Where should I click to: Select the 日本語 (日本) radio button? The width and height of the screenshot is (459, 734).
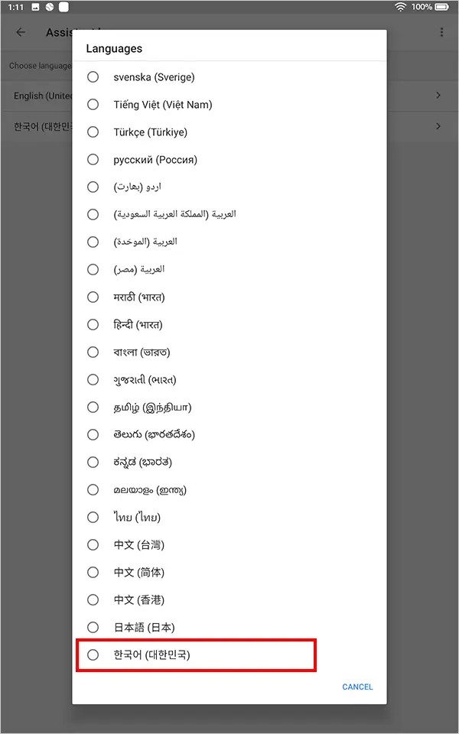coord(93,627)
